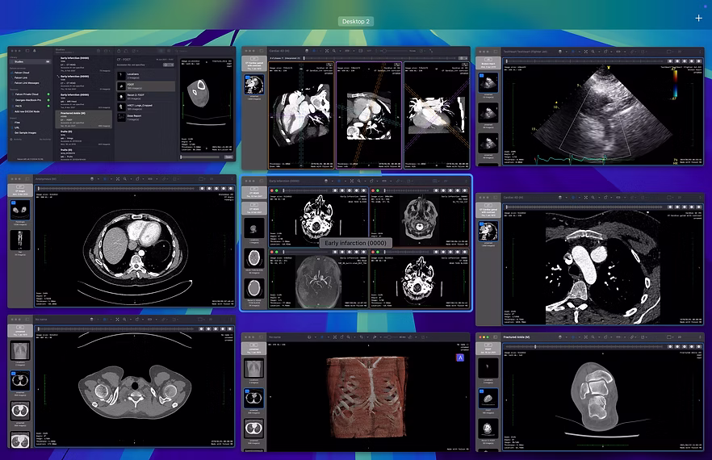712x460 pixels.
Task: Select the ruler measurement tool in Fractured Ankle toolbar
Action: (x=618, y=337)
